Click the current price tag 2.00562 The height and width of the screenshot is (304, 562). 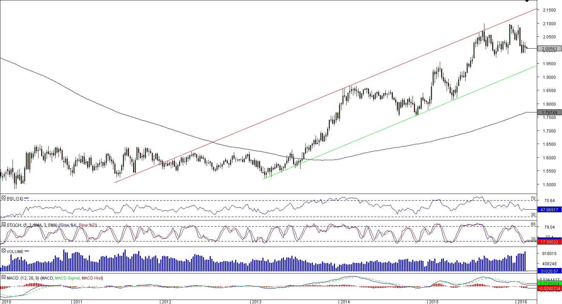click(549, 49)
